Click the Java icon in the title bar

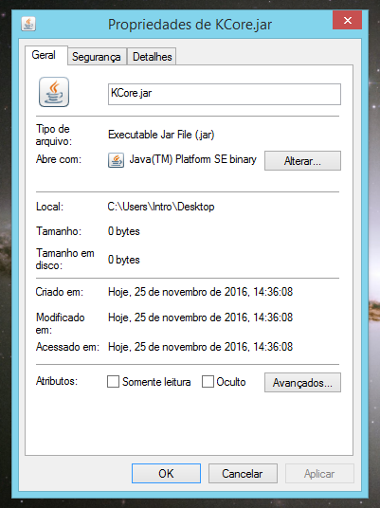pos(28,24)
